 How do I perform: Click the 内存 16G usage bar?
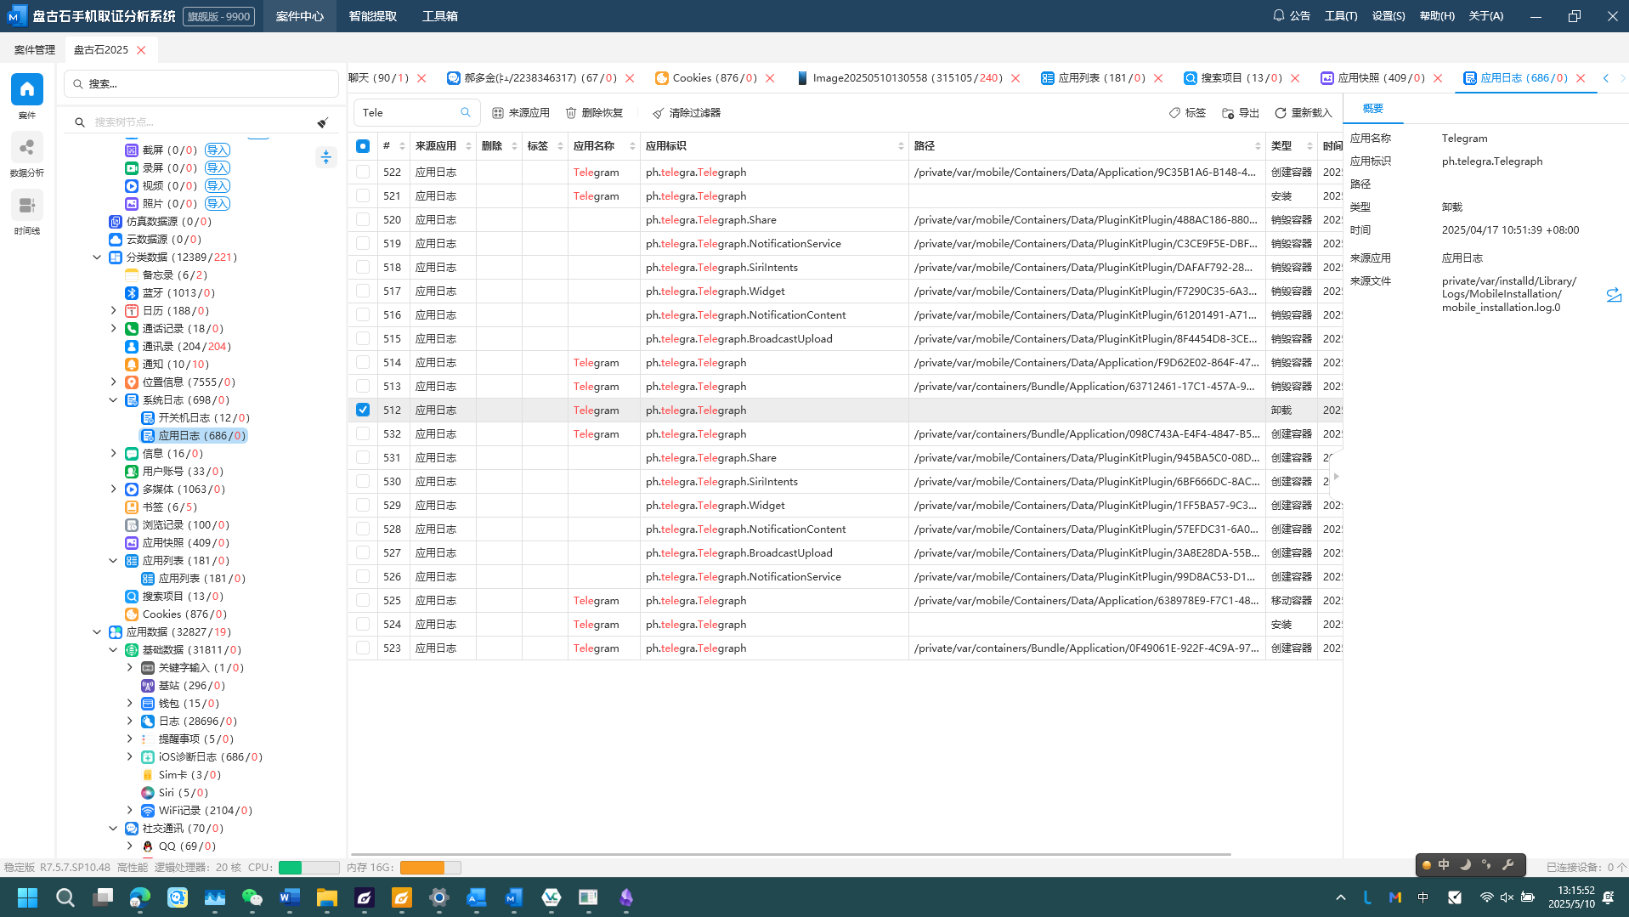430,868
